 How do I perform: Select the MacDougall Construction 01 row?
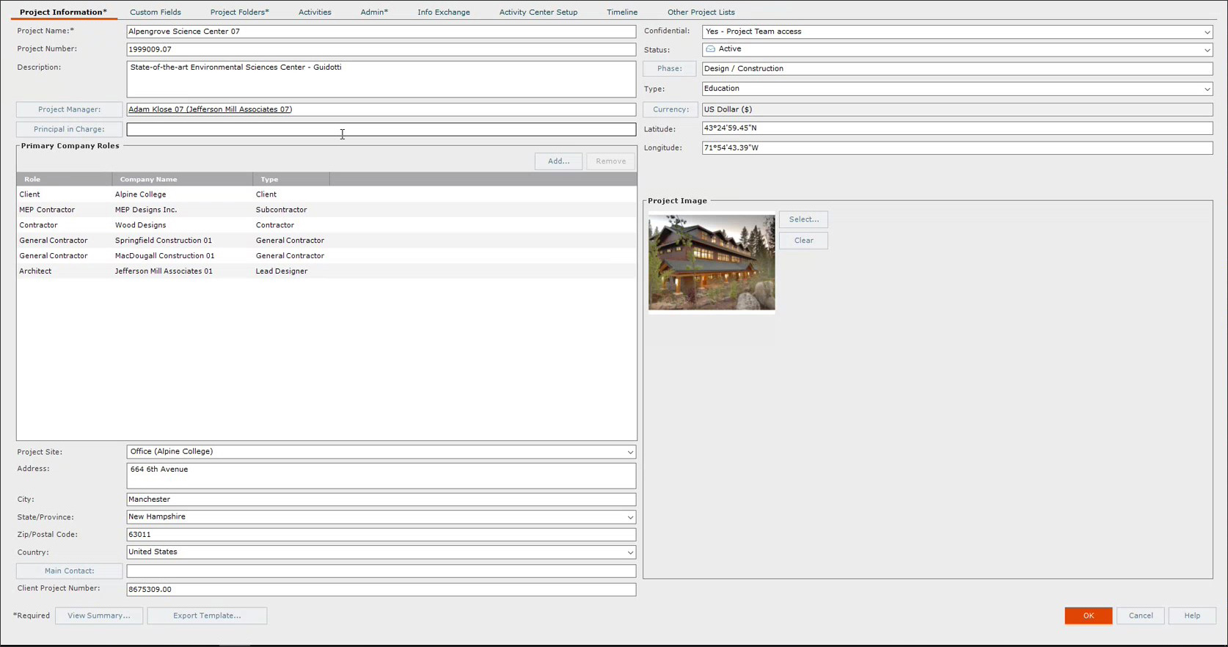click(326, 256)
